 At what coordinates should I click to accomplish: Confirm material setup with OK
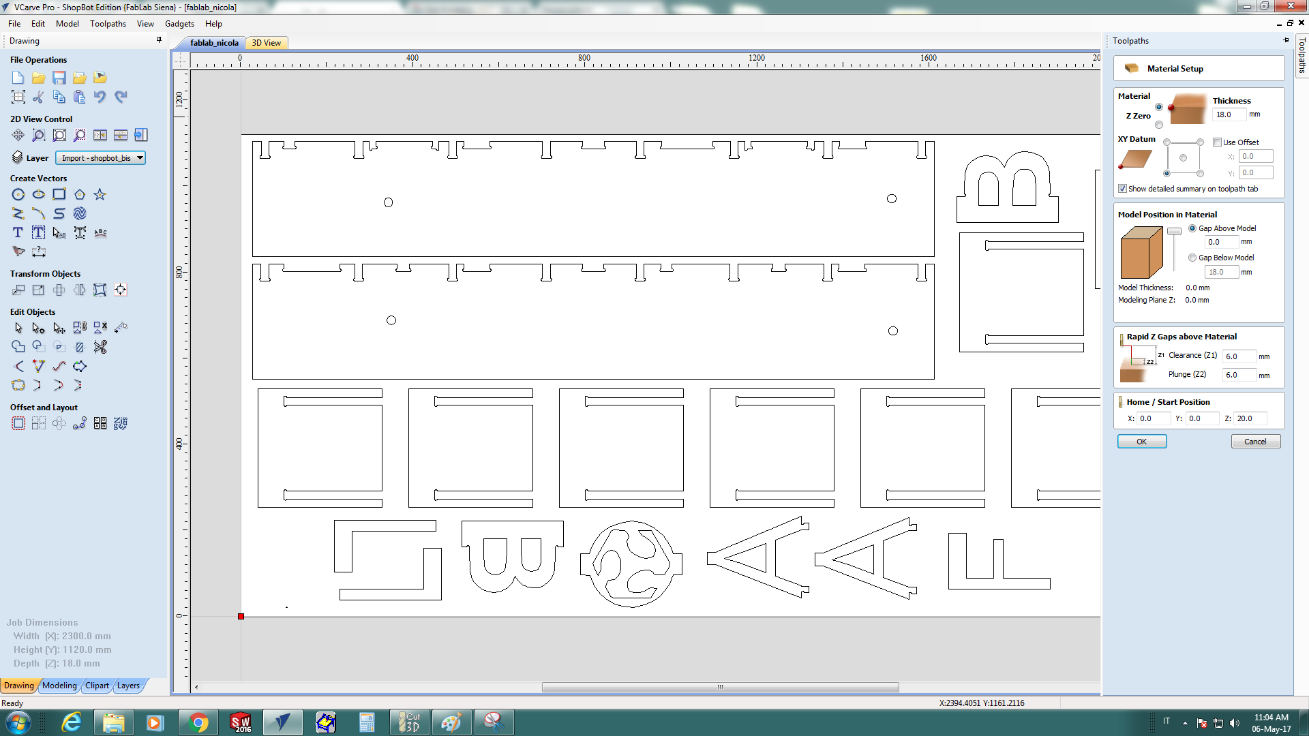coord(1142,442)
